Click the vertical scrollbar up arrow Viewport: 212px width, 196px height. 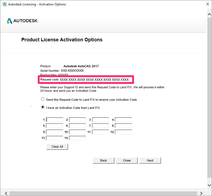pyautogui.click(x=210, y=14)
